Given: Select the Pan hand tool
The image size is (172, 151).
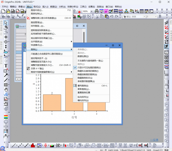Looking at the screenshot, I should pyautogui.click(x=6, y=90).
